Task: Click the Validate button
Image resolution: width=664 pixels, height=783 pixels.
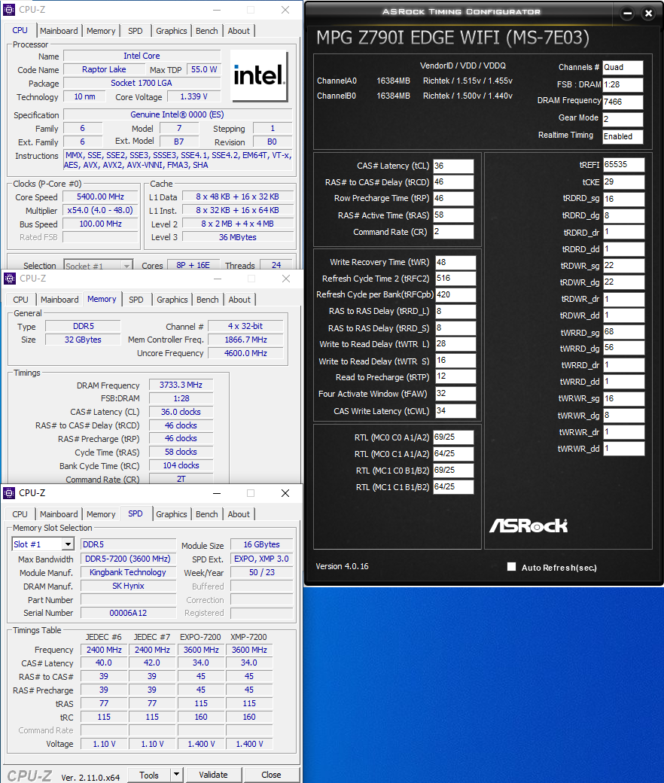Action: [213, 775]
